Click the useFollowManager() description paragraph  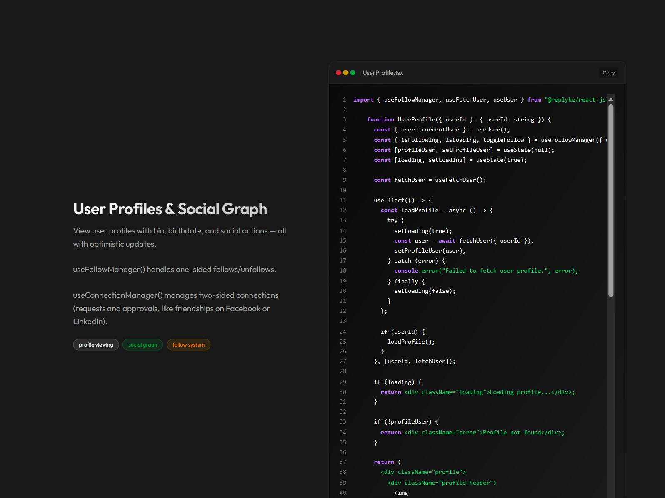point(175,270)
